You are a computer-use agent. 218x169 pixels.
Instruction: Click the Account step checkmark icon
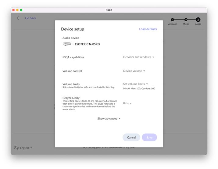[172, 20]
